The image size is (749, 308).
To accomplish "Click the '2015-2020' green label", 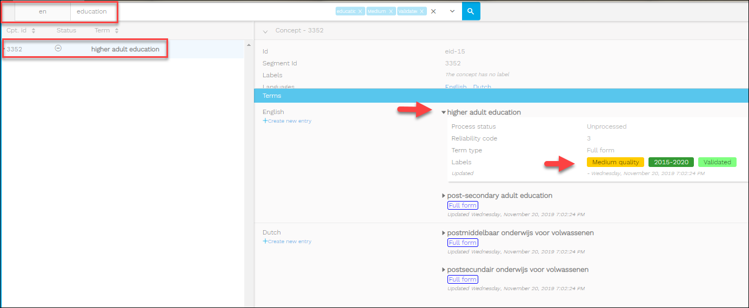I will 671,162.
